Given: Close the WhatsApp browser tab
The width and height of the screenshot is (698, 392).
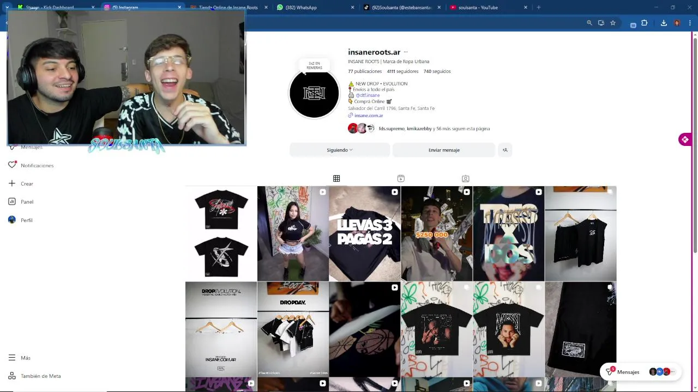Looking at the screenshot, I should point(352,8).
